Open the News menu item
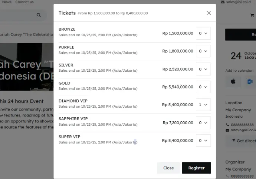Viewport: 256px width, 179px height. coord(7,2)
